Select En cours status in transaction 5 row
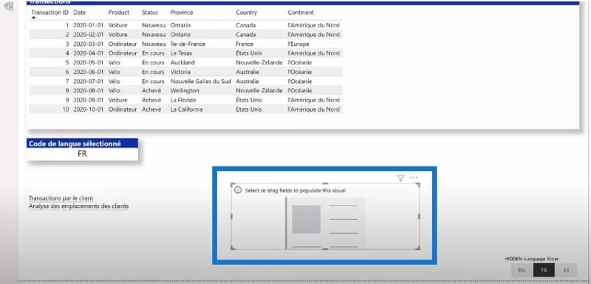 153,63
